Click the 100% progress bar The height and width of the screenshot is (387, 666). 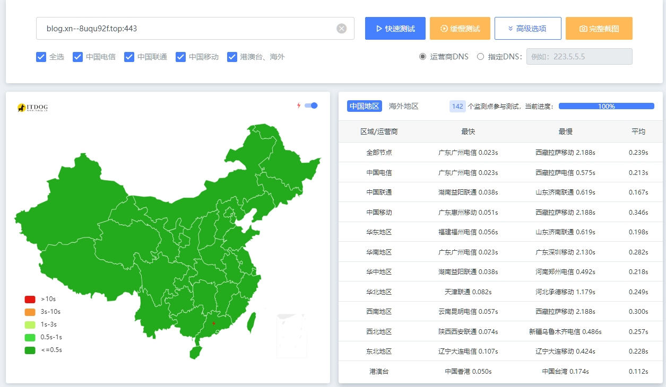[x=606, y=106]
